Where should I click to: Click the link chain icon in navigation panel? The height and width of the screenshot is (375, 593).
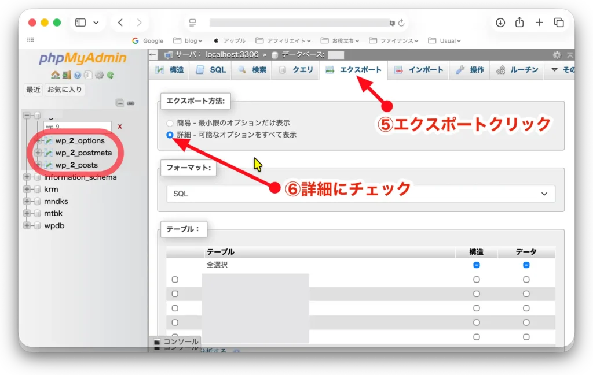[x=131, y=103]
